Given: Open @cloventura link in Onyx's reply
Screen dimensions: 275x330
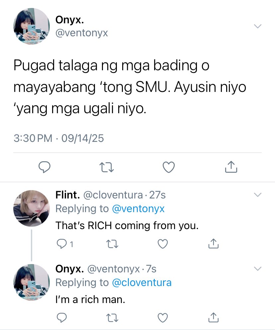Looking at the screenshot, I should tap(142, 283).
